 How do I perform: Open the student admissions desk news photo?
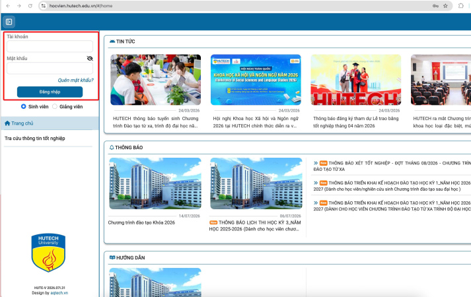(x=156, y=80)
